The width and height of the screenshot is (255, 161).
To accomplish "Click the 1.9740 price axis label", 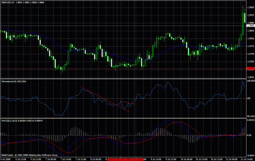I will (x=251, y=54).
